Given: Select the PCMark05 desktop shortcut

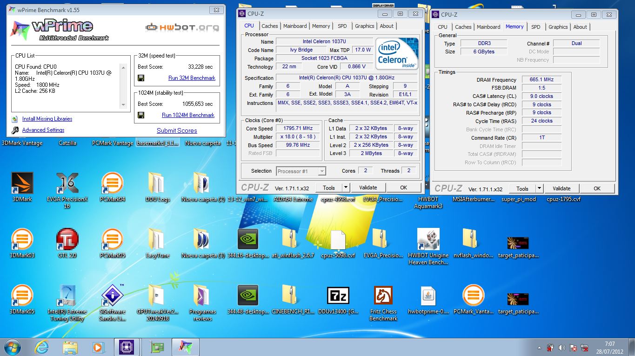Looking at the screenshot, I should (x=112, y=239).
